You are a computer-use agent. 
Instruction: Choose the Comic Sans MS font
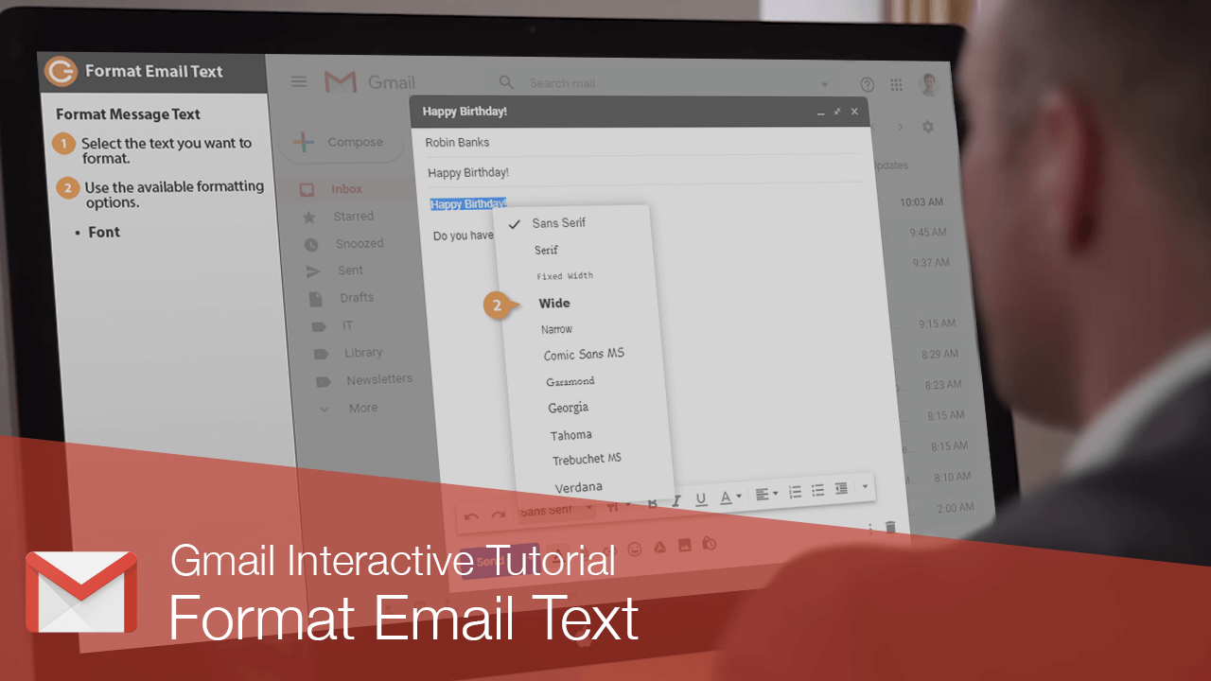coord(586,355)
